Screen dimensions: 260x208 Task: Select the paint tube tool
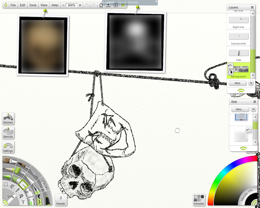[29, 192]
